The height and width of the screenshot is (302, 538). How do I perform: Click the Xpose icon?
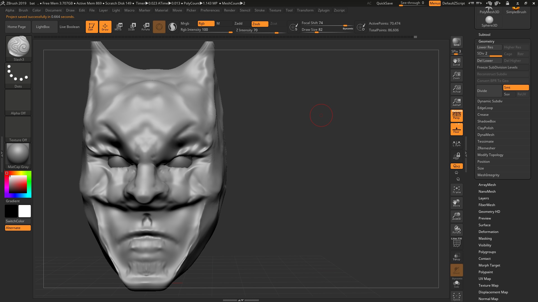click(456, 297)
